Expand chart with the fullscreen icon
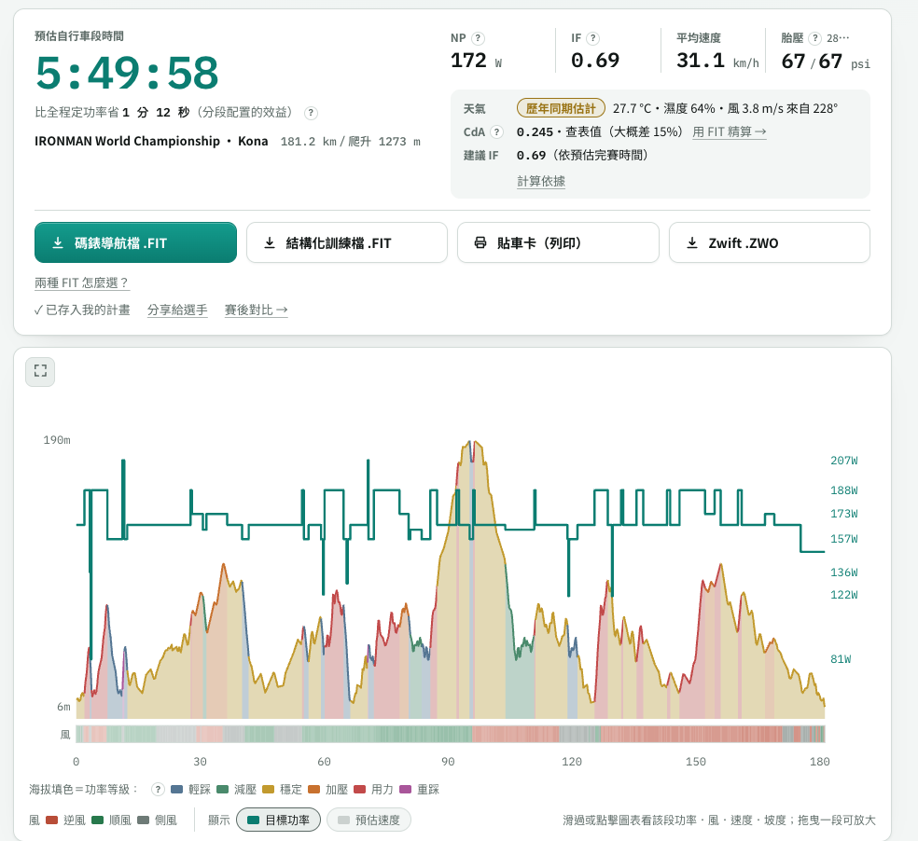 40,371
